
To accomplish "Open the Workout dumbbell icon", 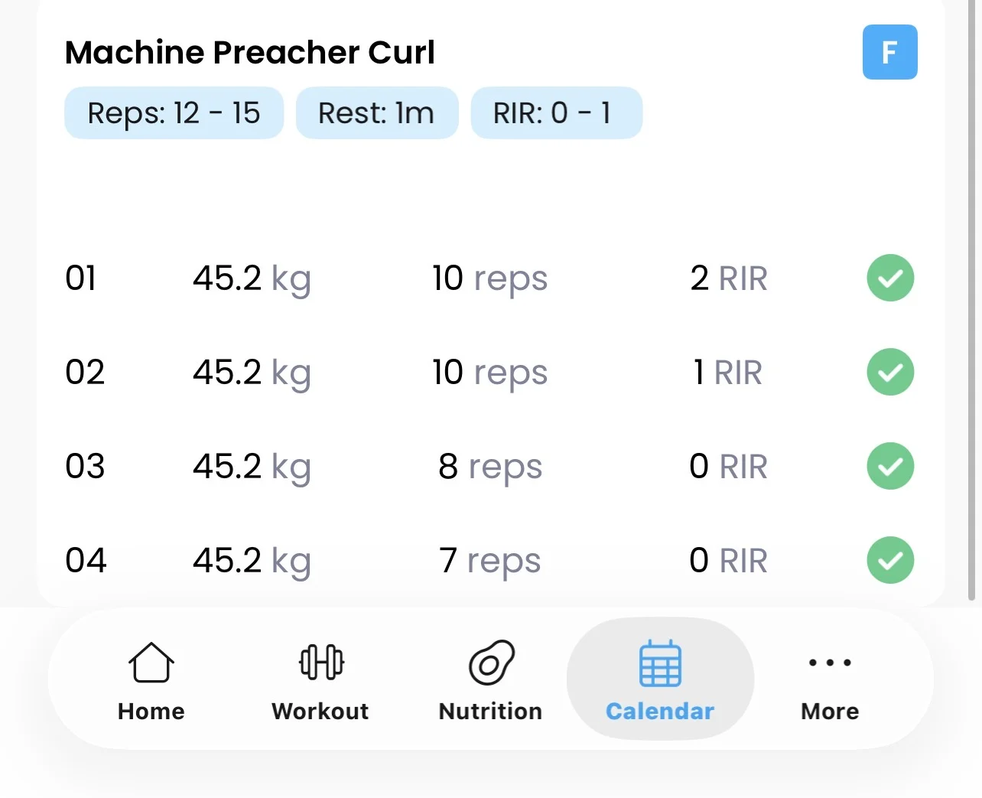I will tap(321, 663).
